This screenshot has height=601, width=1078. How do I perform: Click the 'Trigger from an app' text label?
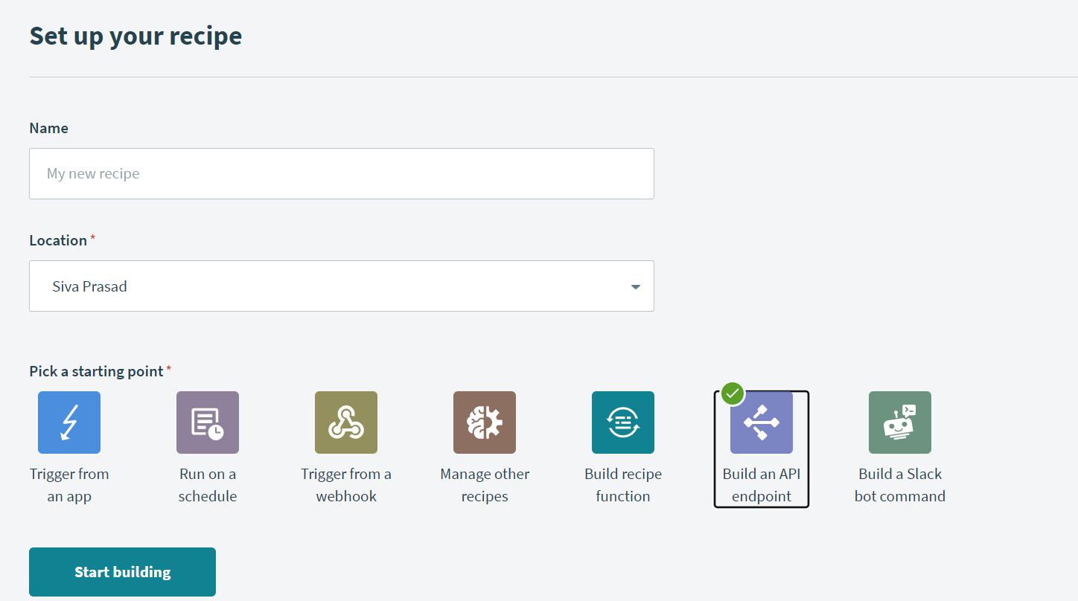(69, 485)
